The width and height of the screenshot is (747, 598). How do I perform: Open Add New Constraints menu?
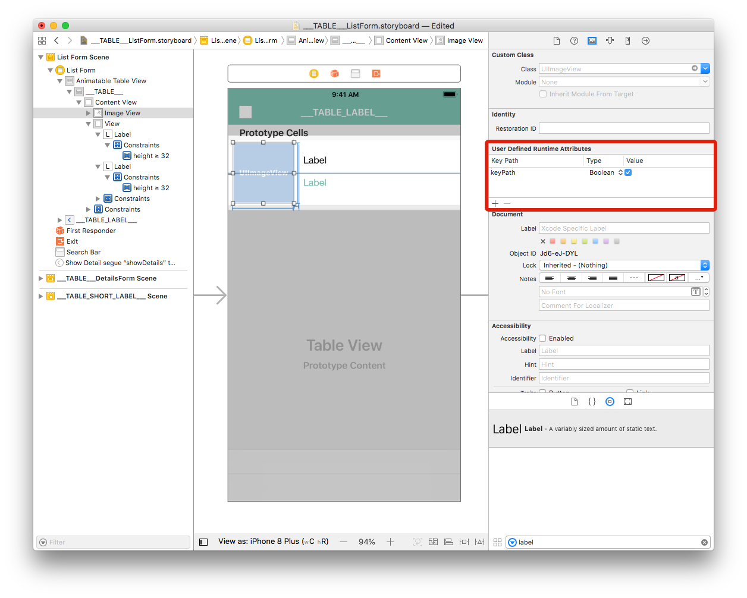(464, 542)
